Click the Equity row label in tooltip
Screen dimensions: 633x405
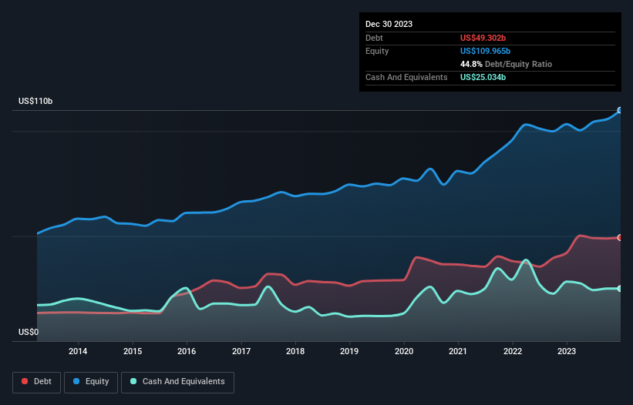(377, 51)
